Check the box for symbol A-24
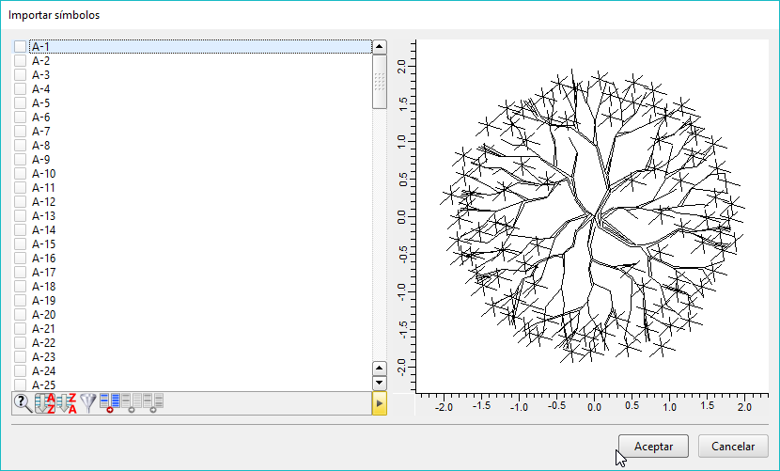The width and height of the screenshot is (780, 471). pyautogui.click(x=20, y=371)
